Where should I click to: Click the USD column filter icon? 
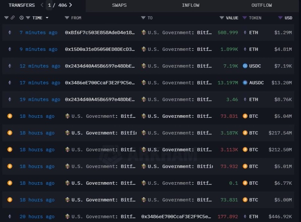[280, 18]
